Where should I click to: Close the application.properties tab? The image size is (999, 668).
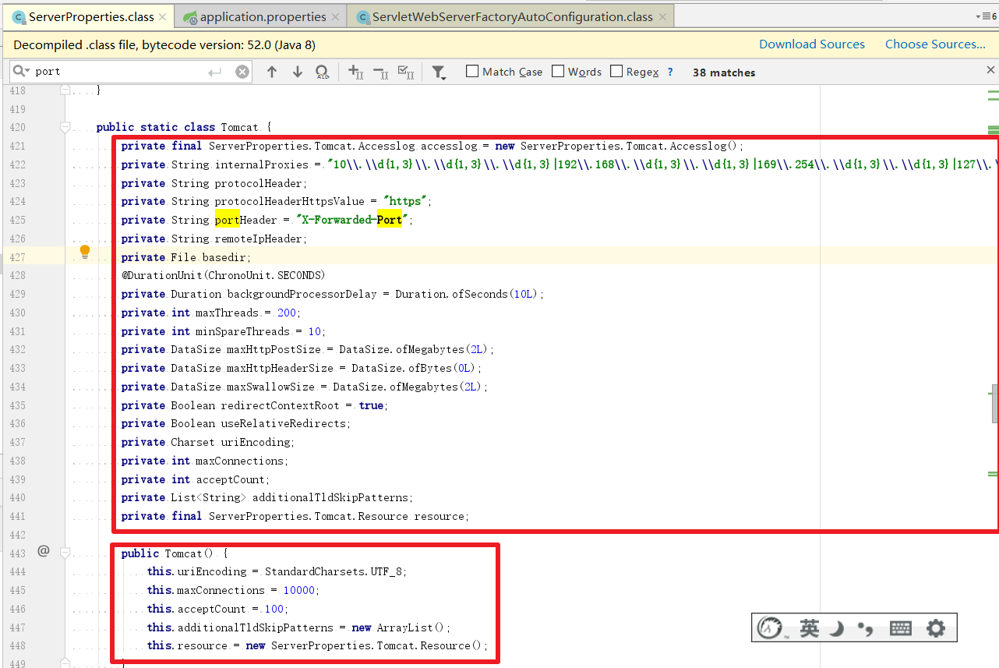tap(336, 16)
